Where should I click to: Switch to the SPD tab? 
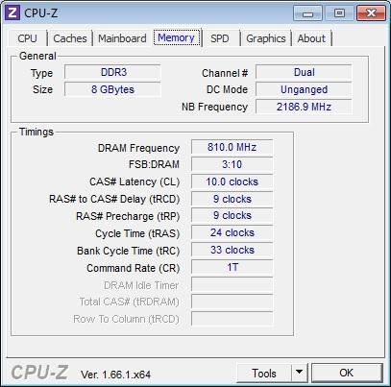pos(220,38)
